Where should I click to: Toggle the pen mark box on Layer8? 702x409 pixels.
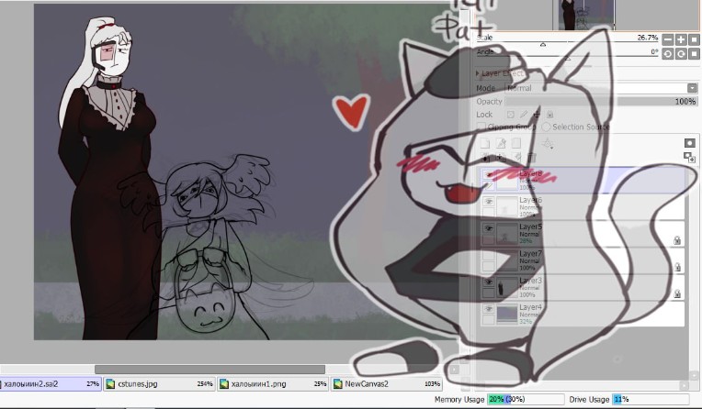coord(489,185)
